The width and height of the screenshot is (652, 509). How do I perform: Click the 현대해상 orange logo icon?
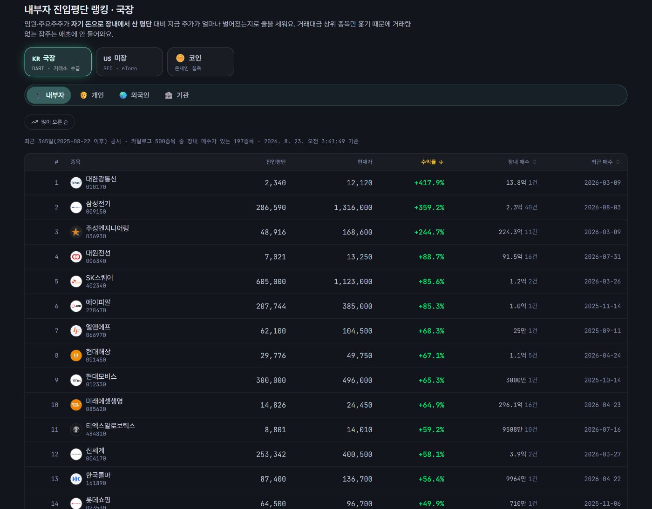[76, 355]
